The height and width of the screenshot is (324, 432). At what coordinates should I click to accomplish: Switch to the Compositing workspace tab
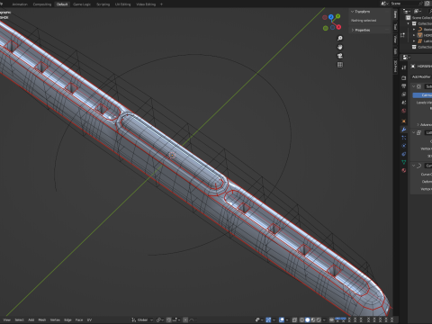pos(42,4)
